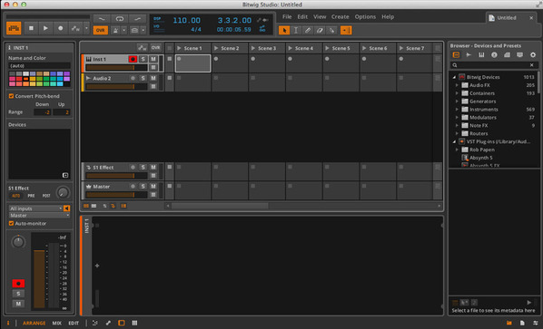Mute the Inst 1 track
The image size is (543, 329).
point(153,59)
